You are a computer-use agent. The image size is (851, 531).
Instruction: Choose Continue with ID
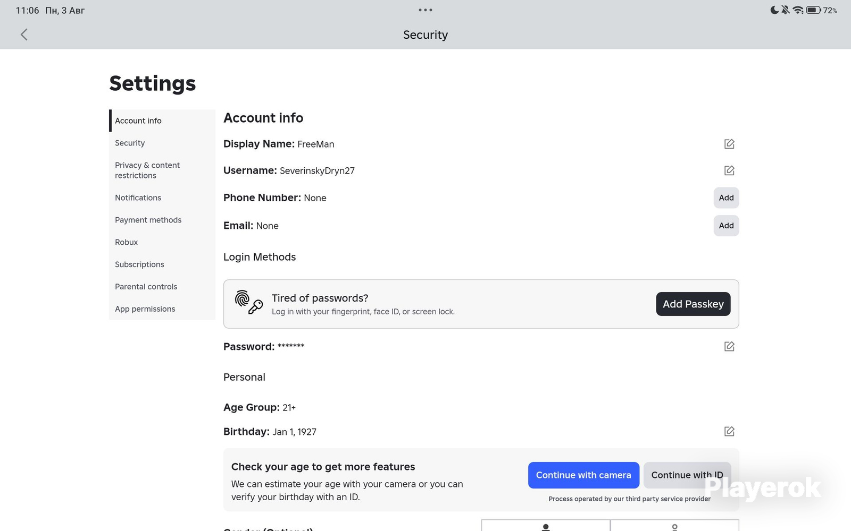[687, 475]
